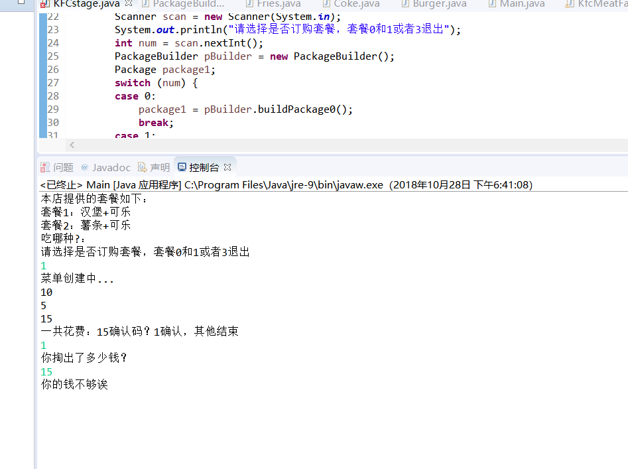Open the Fries.java editor tab

pyautogui.click(x=279, y=4)
